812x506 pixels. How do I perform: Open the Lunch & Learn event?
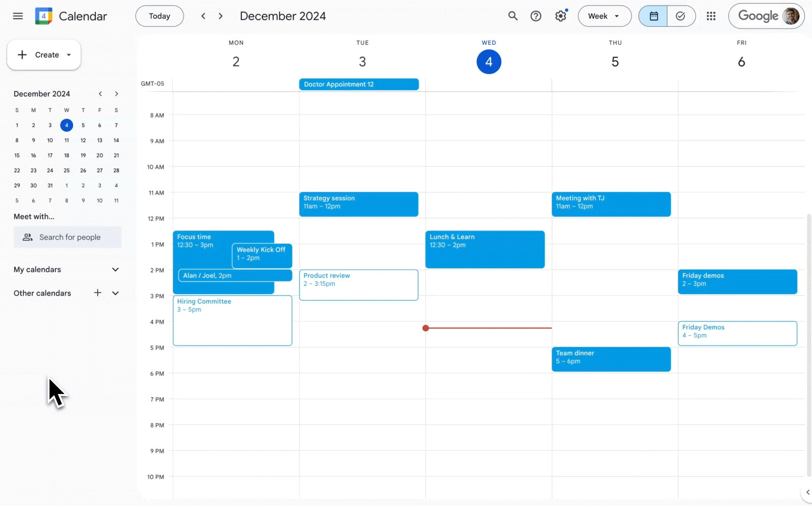point(484,249)
